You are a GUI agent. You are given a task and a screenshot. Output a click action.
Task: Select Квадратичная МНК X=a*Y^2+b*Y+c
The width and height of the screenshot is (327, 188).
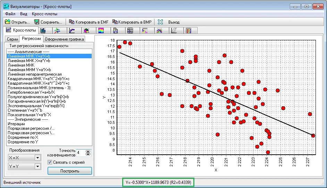(49, 83)
